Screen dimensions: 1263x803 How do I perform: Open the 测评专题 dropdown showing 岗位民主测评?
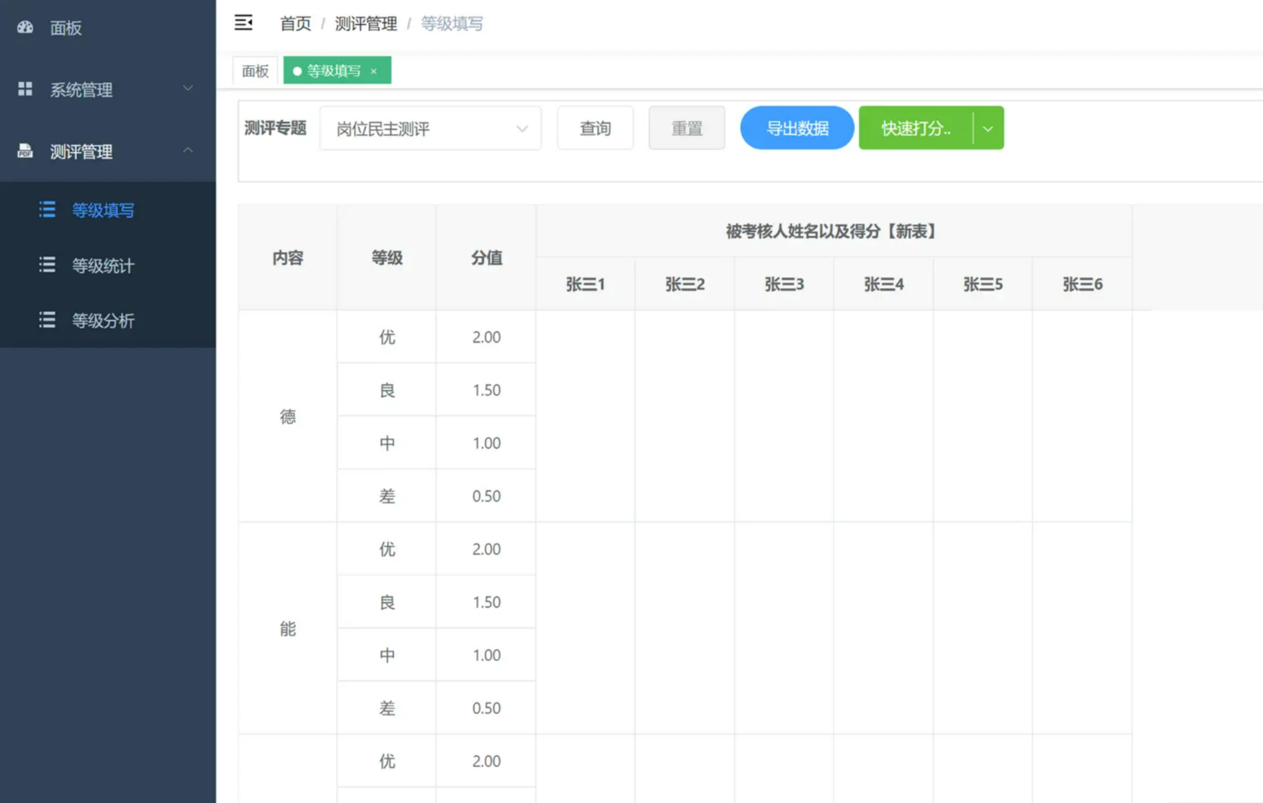[430, 128]
